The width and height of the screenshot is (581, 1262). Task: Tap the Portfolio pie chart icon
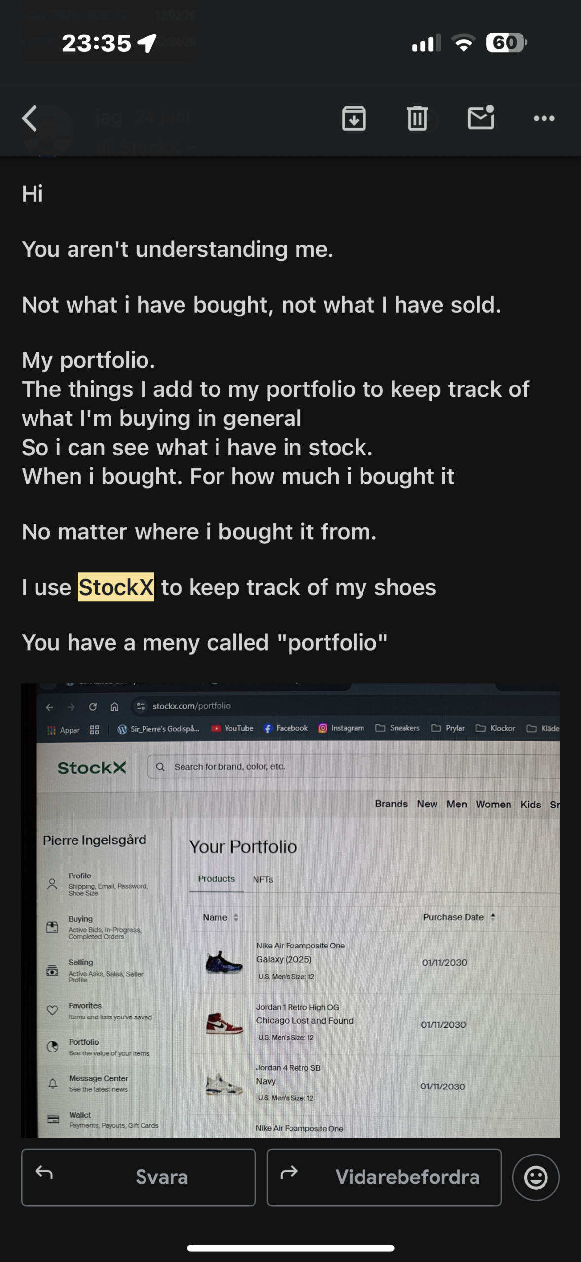(x=52, y=1047)
